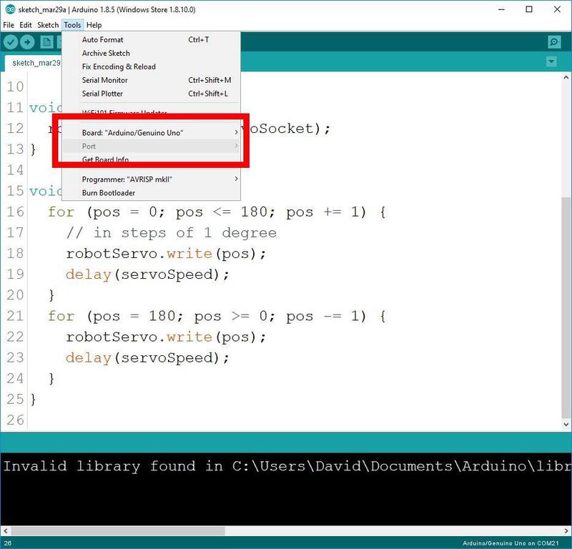572x549 pixels.
Task: Click "robotServo.write(pos);" on line 22
Action: (167, 337)
